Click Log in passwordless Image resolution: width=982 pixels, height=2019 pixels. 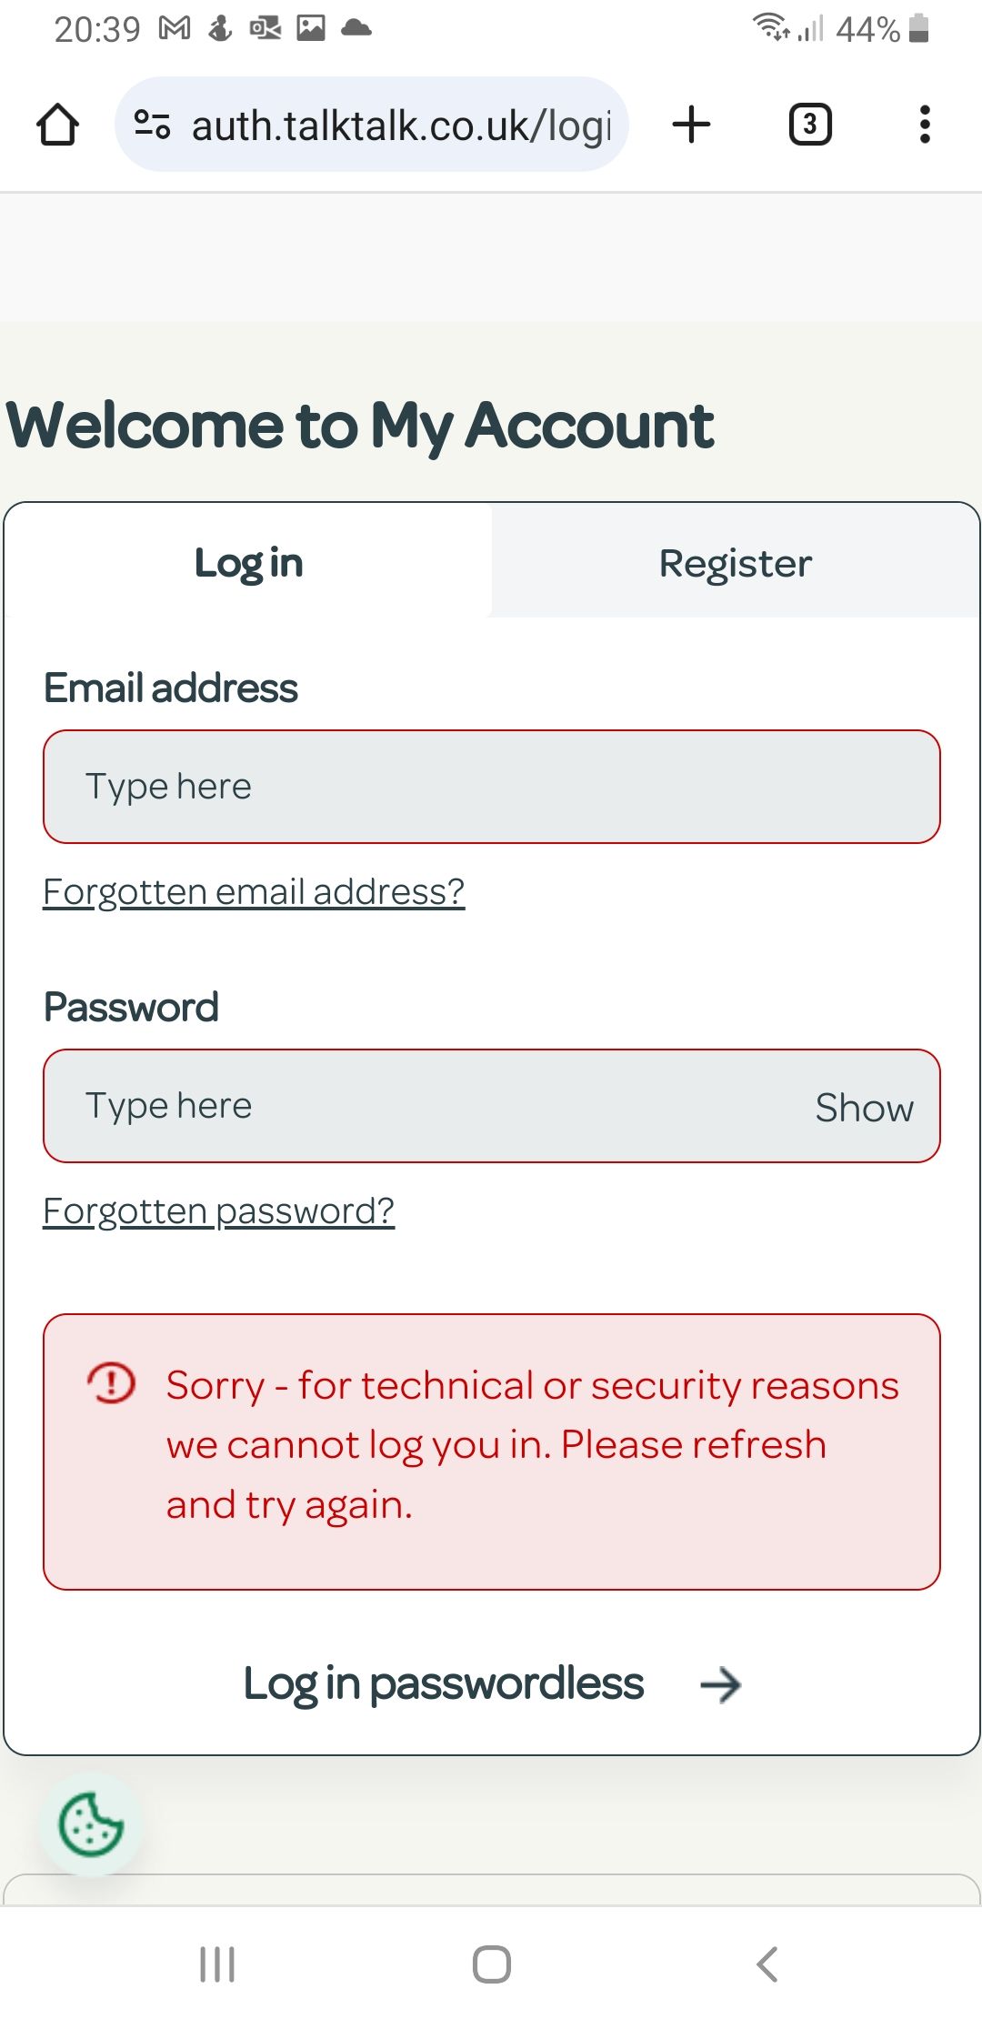pos(443,1683)
